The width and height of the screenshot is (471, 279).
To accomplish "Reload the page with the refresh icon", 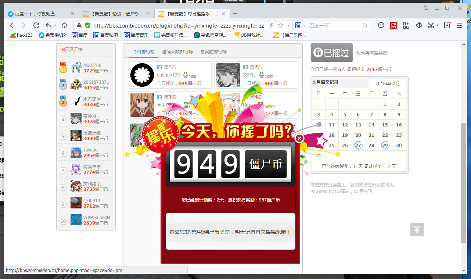I will [36, 25].
